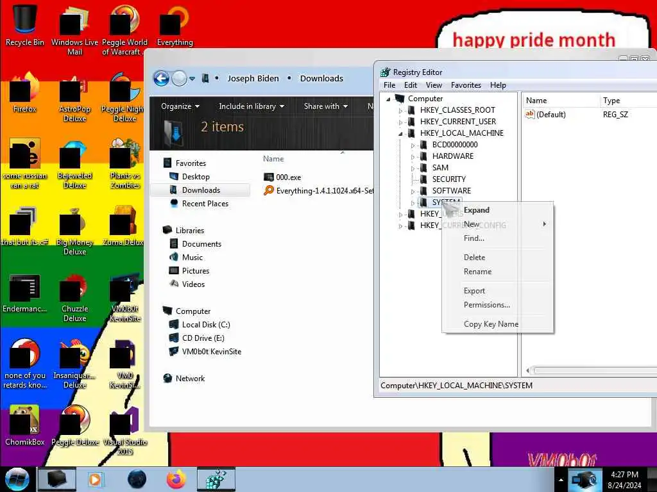This screenshot has height=492, width=657.
Task: Open ChomikBox desktop icon
Action: coord(25,425)
